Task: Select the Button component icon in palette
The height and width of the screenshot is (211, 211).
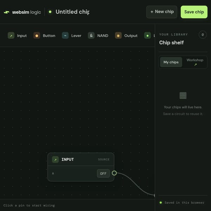Action: pos(37,36)
